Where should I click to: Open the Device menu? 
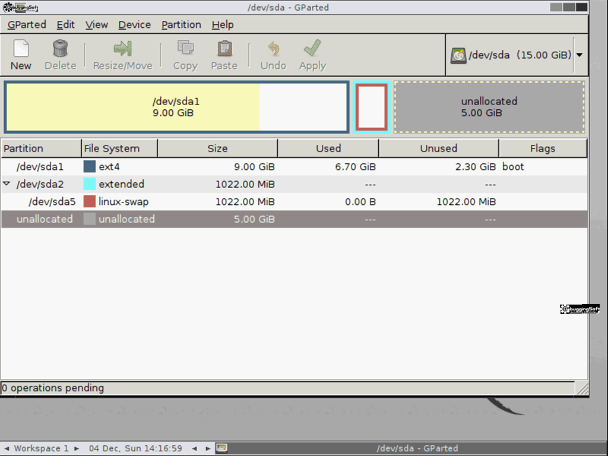click(135, 25)
